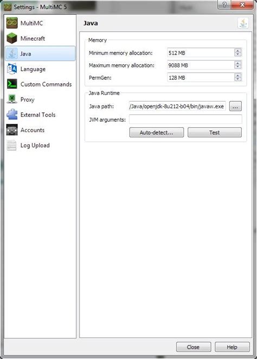
Task: Go to the Proxy settings page
Action: click(40, 100)
